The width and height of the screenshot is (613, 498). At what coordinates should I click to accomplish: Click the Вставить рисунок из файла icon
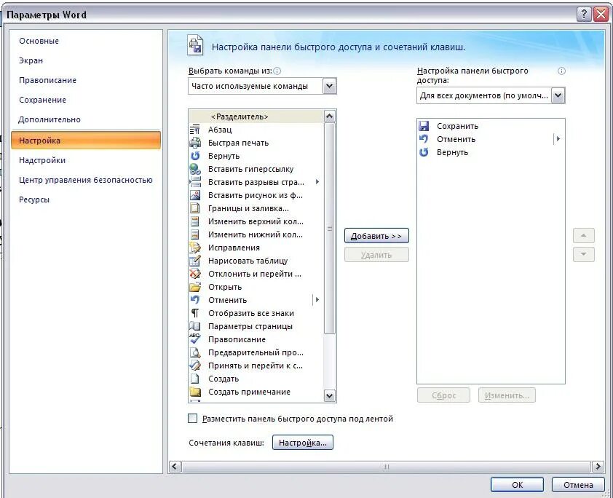194,195
